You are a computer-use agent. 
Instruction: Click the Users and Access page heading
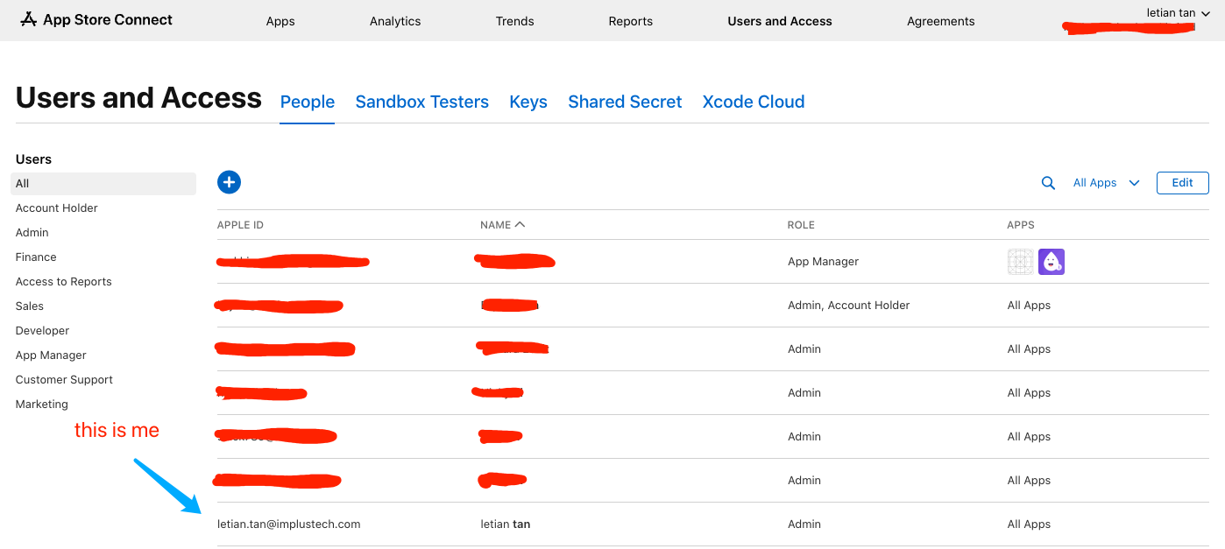(138, 97)
